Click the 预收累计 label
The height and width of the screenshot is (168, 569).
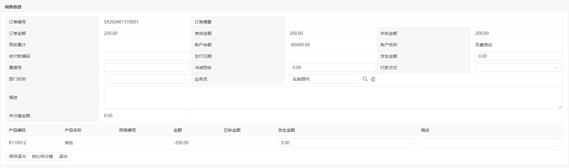pos(17,45)
